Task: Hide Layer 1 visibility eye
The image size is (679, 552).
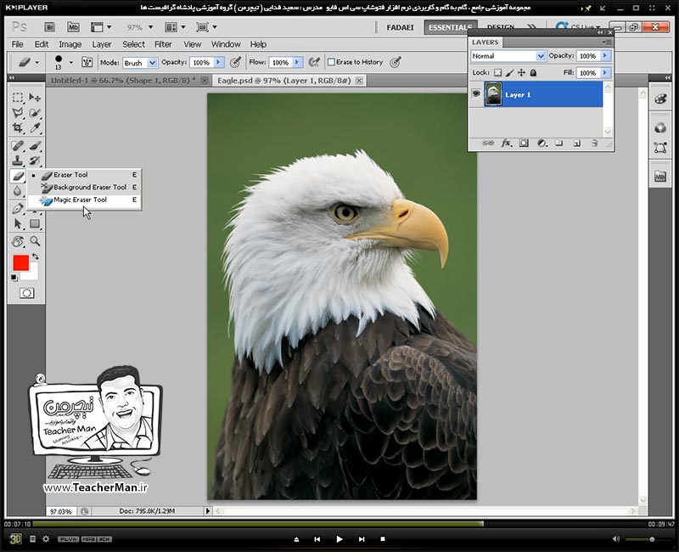Action: [476, 93]
